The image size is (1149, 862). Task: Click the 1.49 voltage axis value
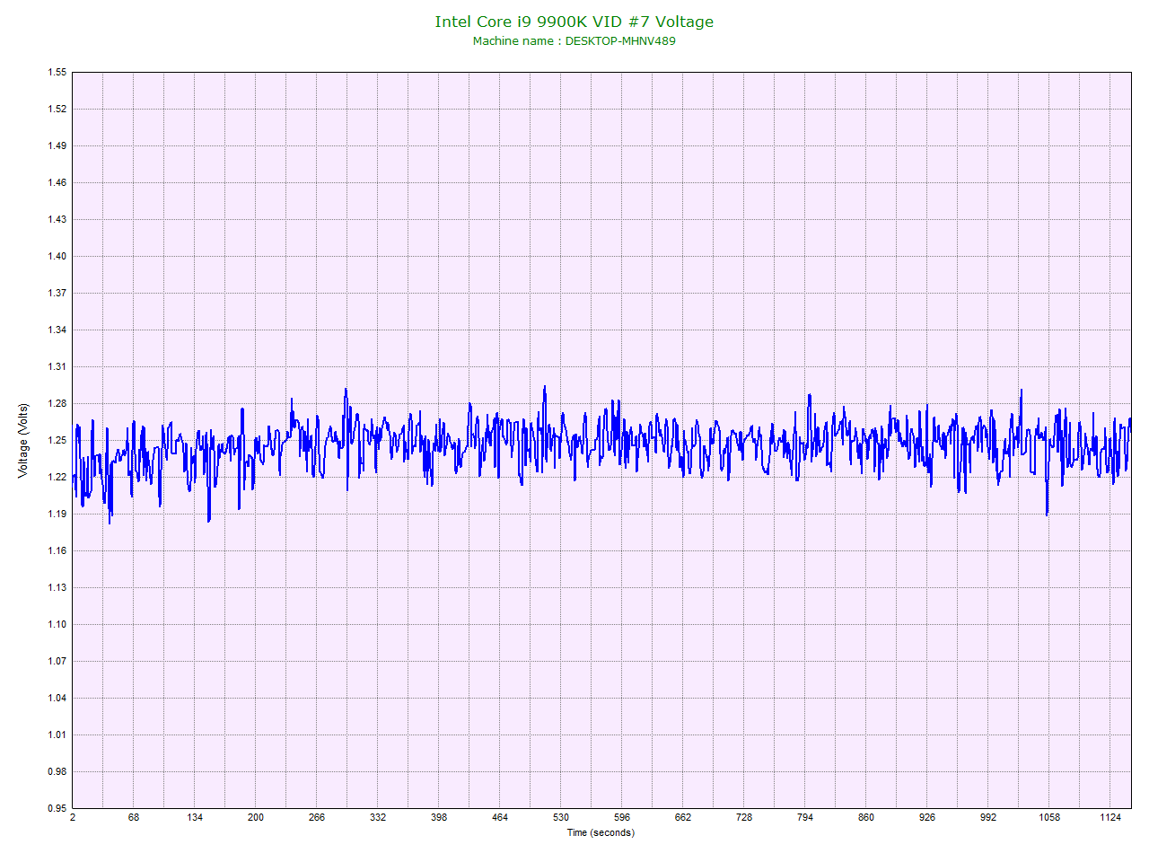pyautogui.click(x=57, y=146)
